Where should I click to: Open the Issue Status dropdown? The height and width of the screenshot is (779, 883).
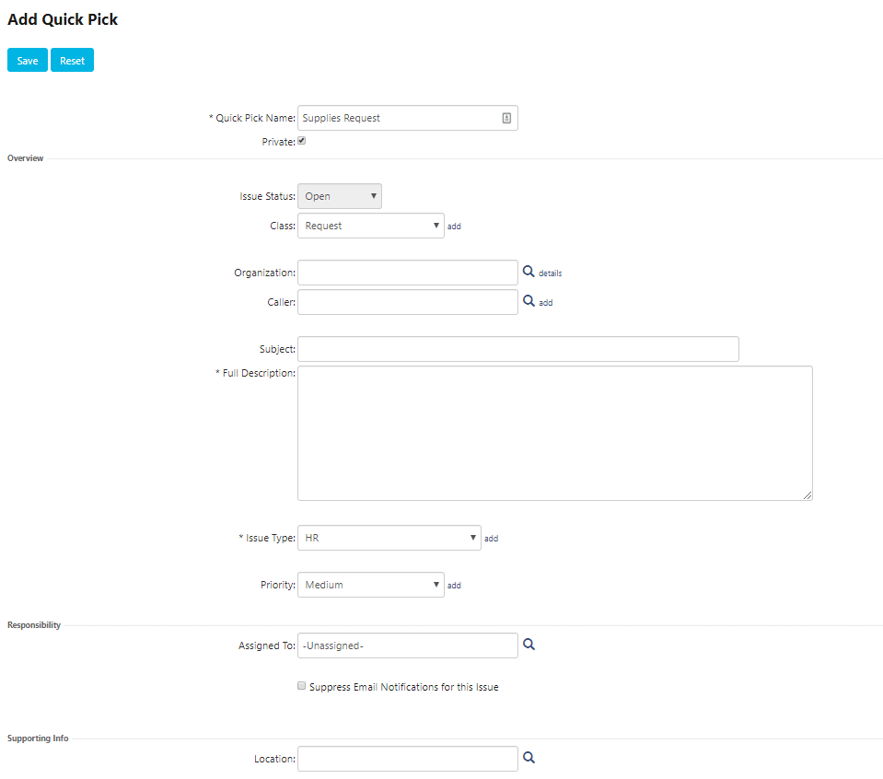point(340,196)
